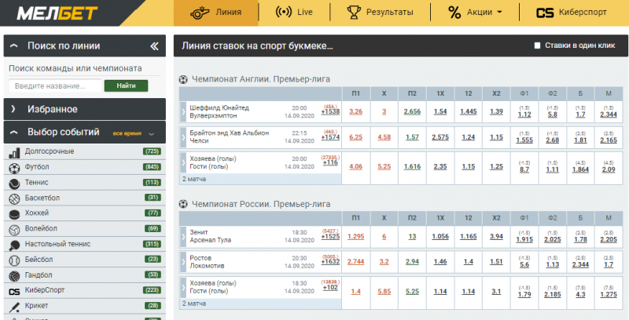This screenshot has width=629, height=320.
Task: Collapse the Выбор событий section
Action: 13,133
